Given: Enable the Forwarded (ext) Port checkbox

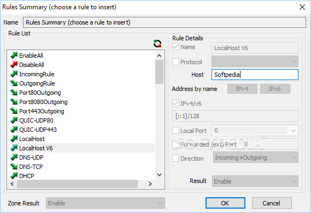Looking at the screenshot, I should [x=176, y=144].
